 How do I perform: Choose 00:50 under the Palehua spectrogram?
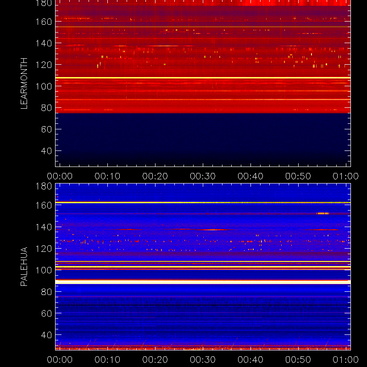click(298, 360)
